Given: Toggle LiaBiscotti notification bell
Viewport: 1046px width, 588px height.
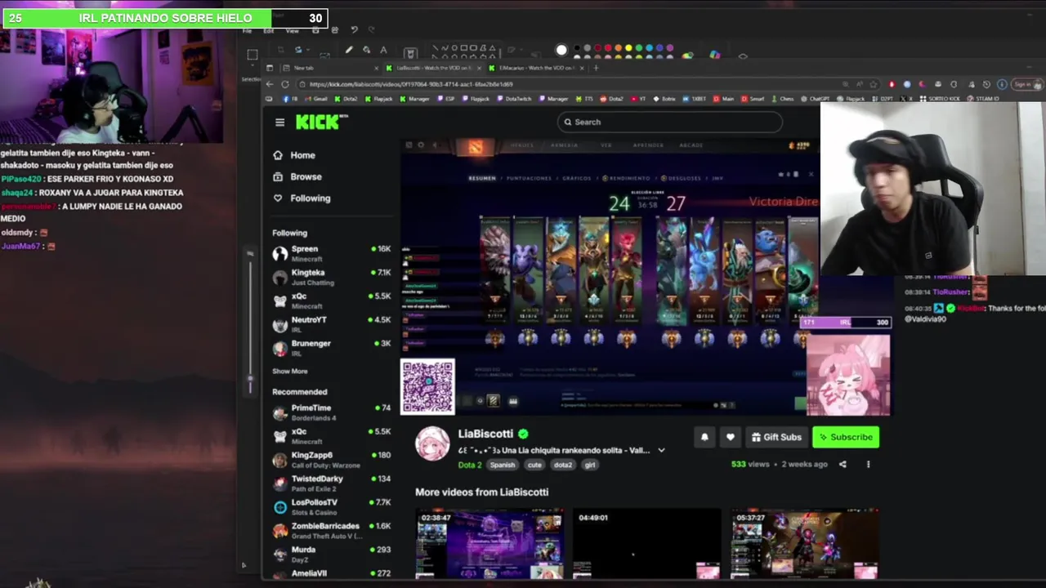Looking at the screenshot, I should click(x=704, y=437).
